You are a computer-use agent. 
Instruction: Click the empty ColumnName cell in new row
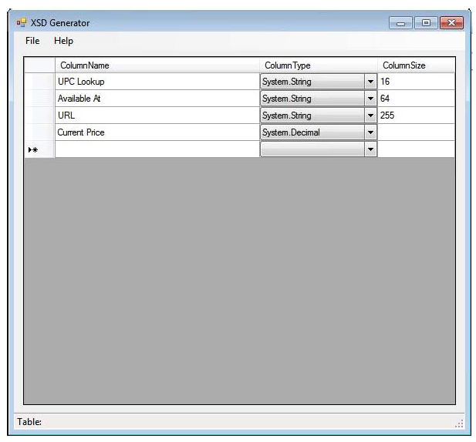(157, 149)
